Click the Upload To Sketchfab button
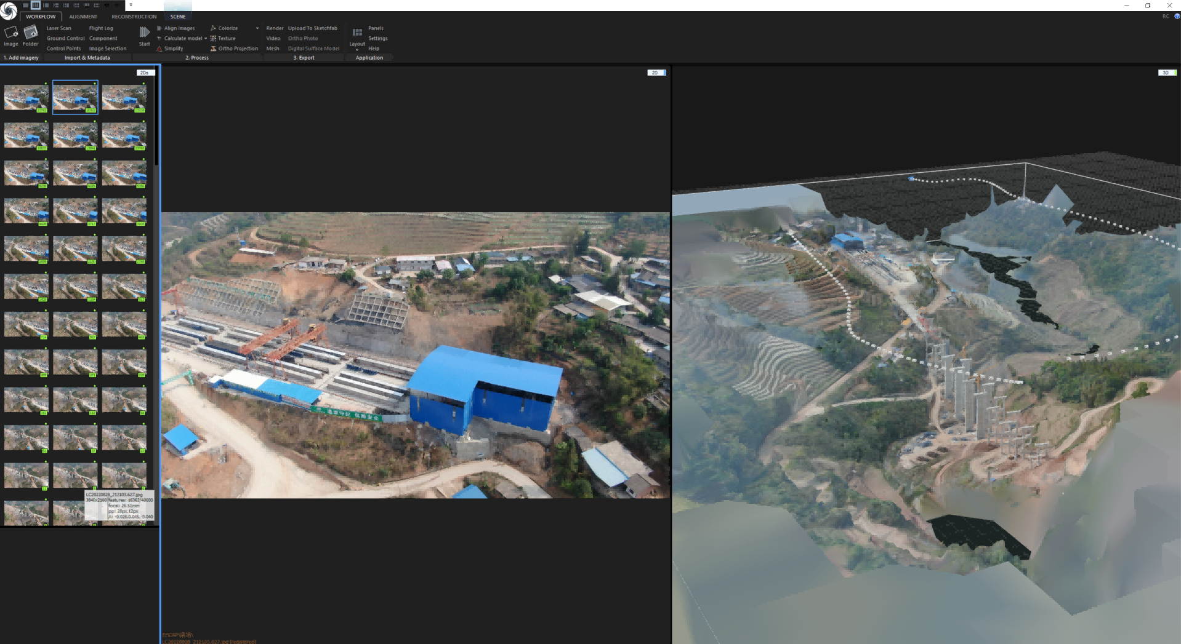The width and height of the screenshot is (1181, 644). coord(312,28)
